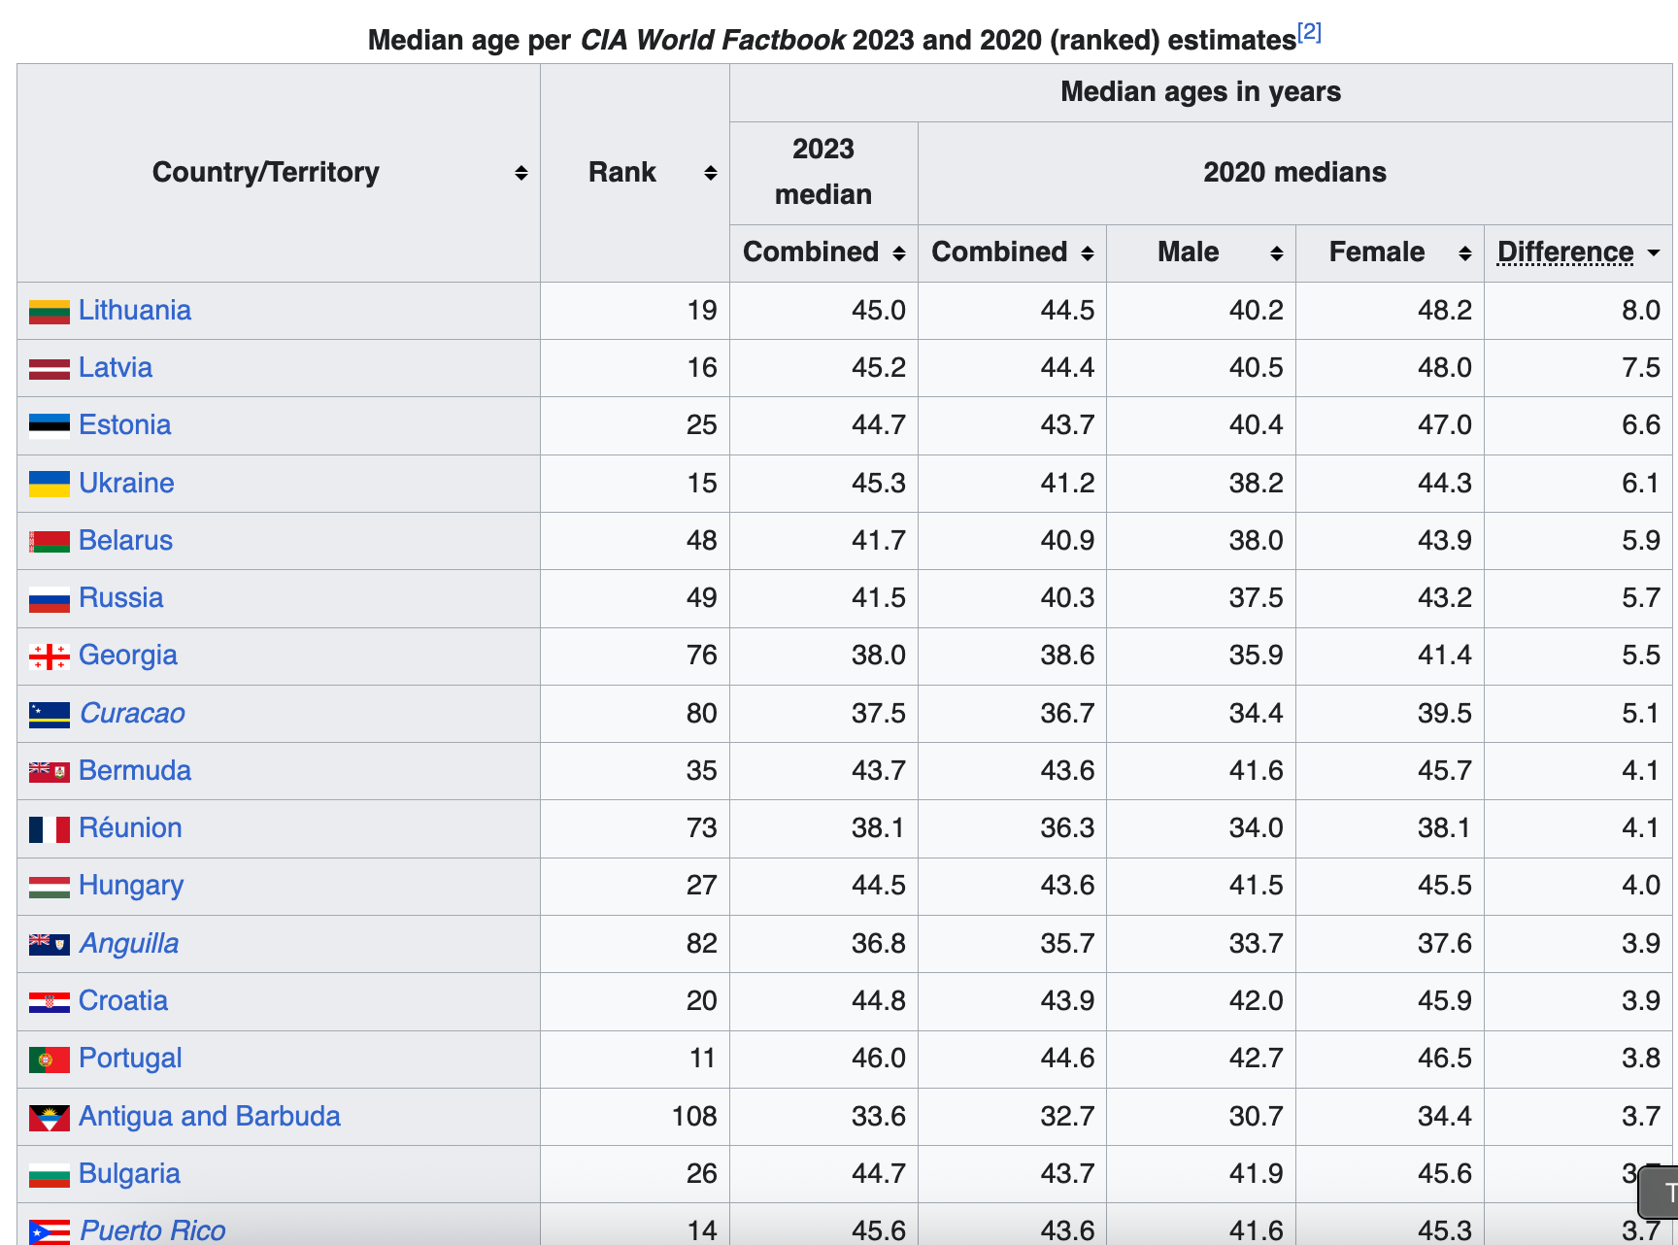This screenshot has width=1678, height=1245.
Task: Click the Bermuda flag icon
Action: 49,772
